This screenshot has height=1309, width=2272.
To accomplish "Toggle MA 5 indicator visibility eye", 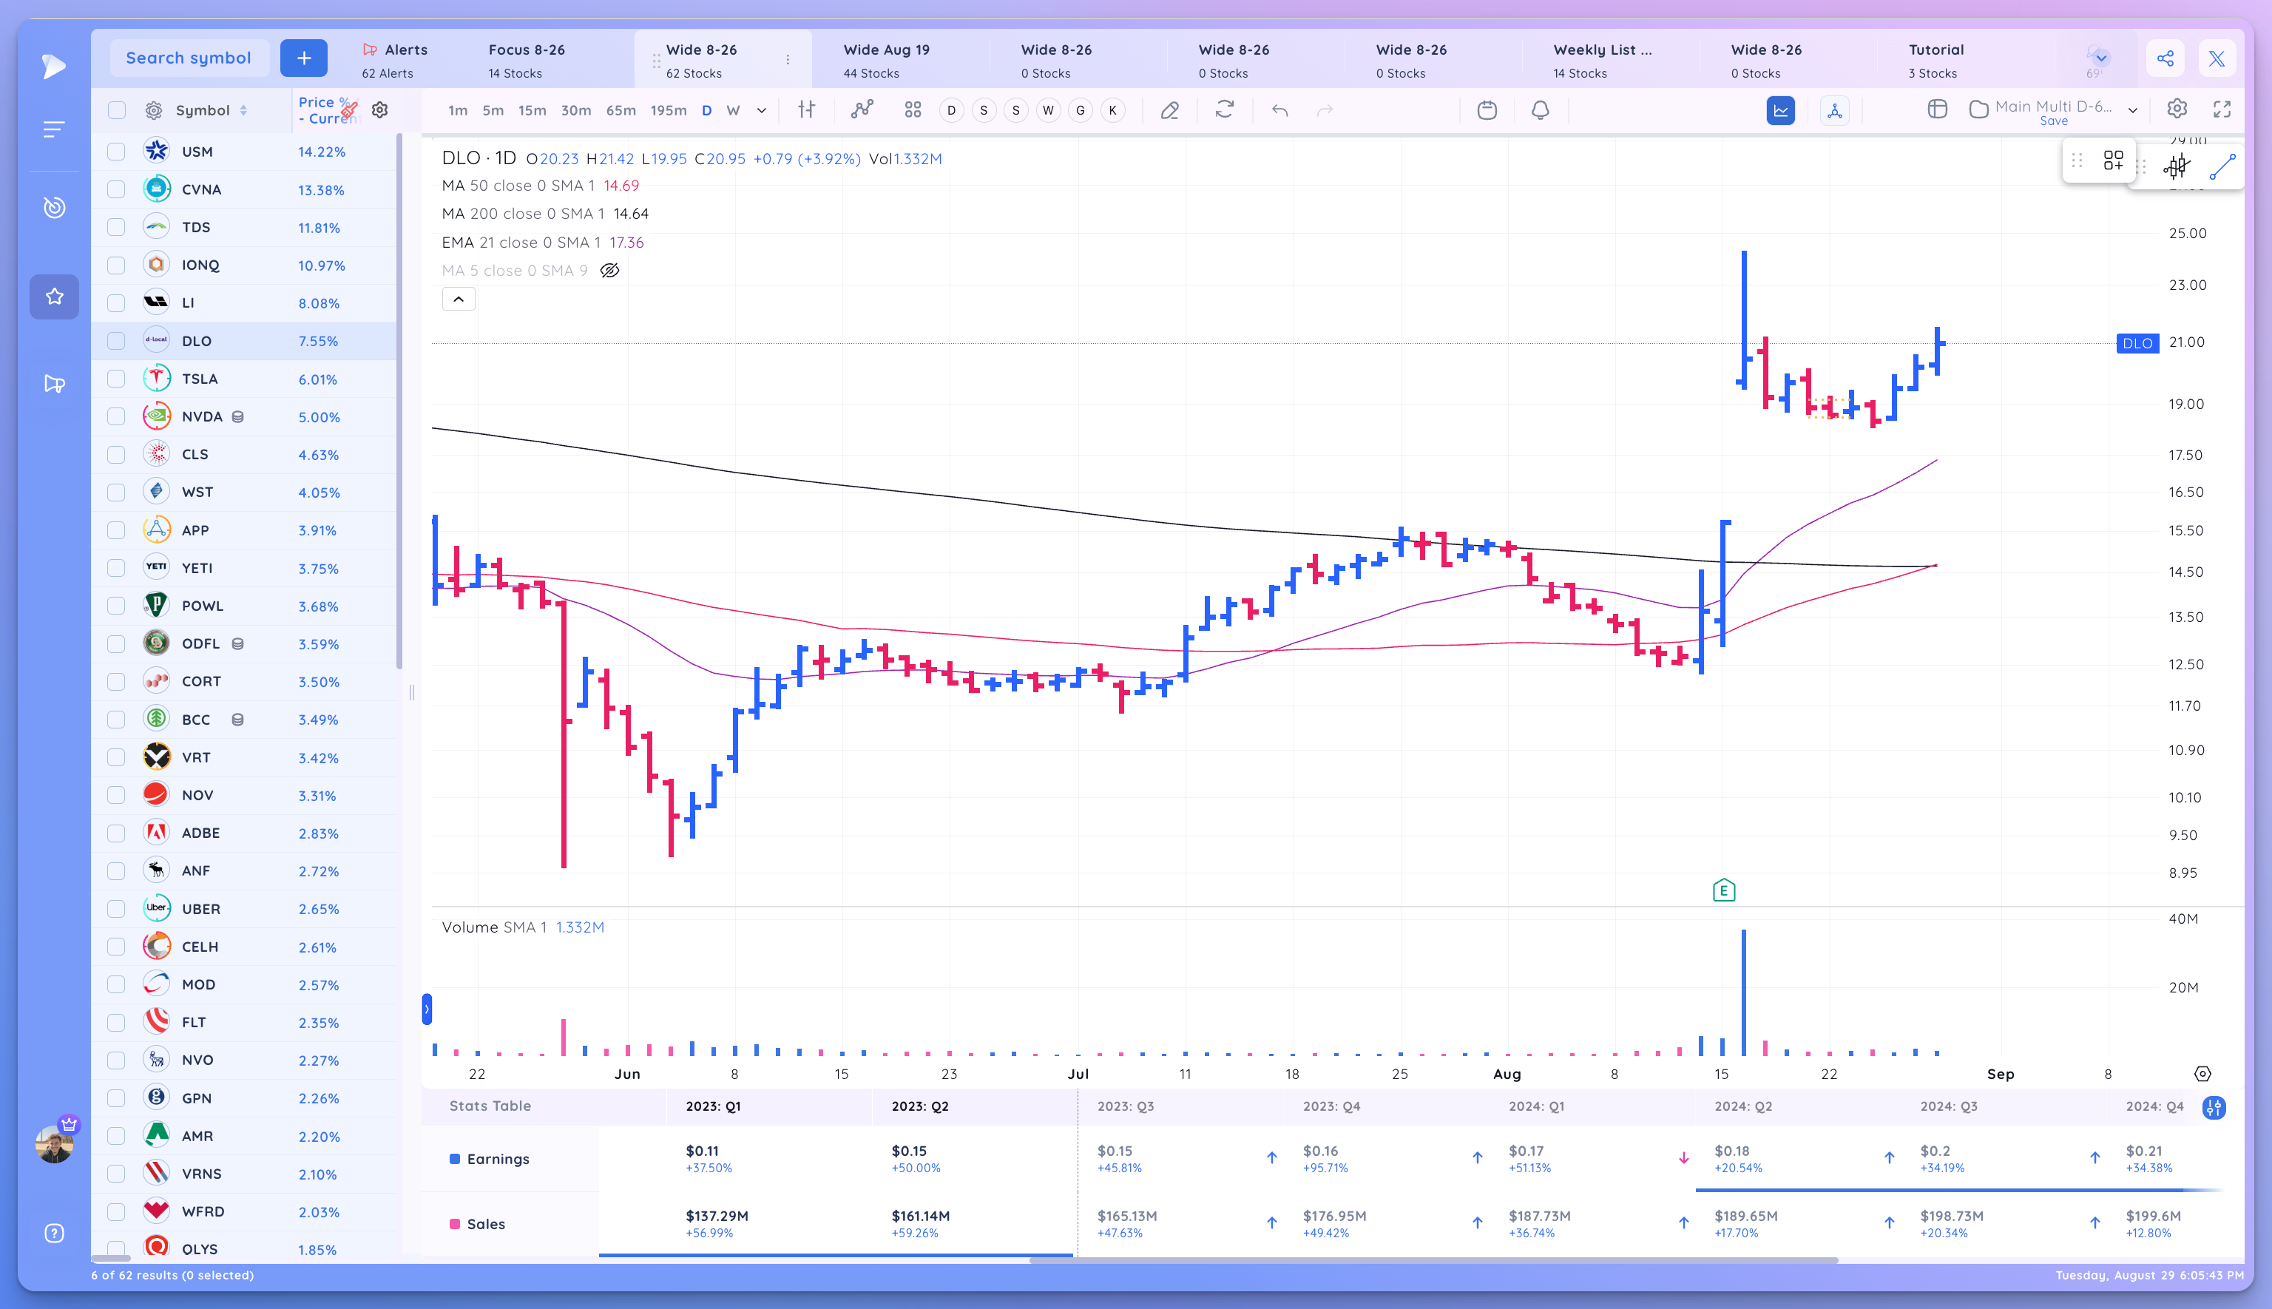I will click(609, 271).
